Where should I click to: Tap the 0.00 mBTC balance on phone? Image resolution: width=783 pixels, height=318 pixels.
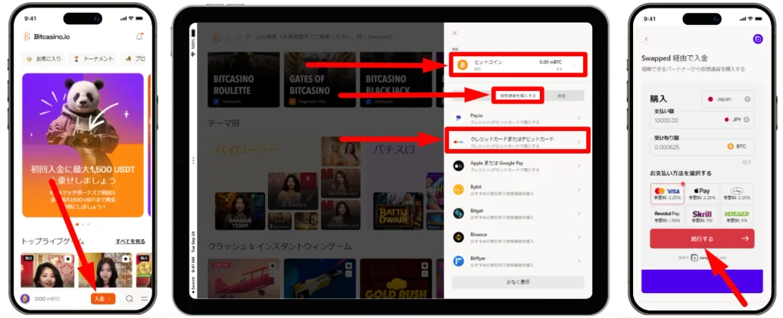click(x=46, y=299)
